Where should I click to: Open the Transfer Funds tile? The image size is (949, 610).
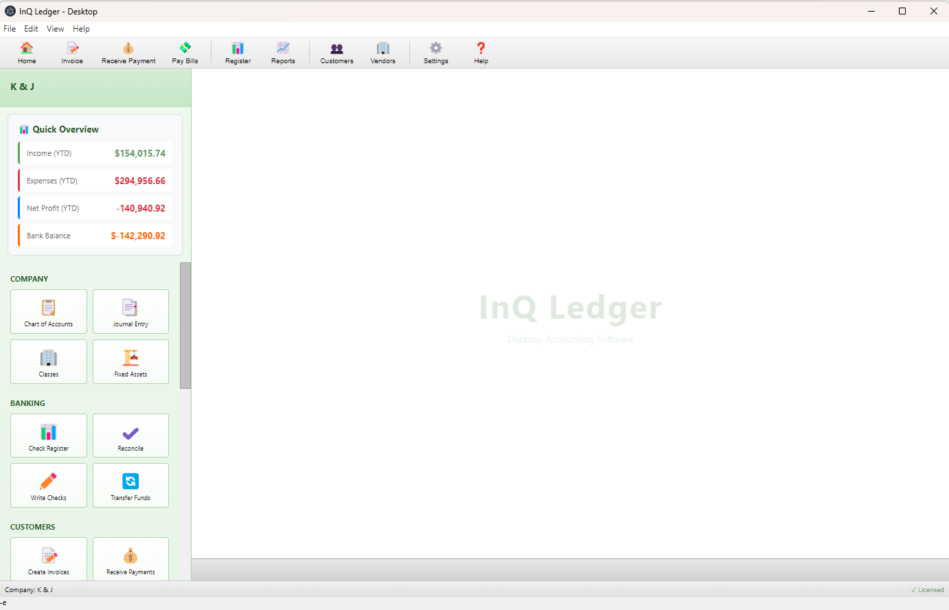(x=130, y=485)
